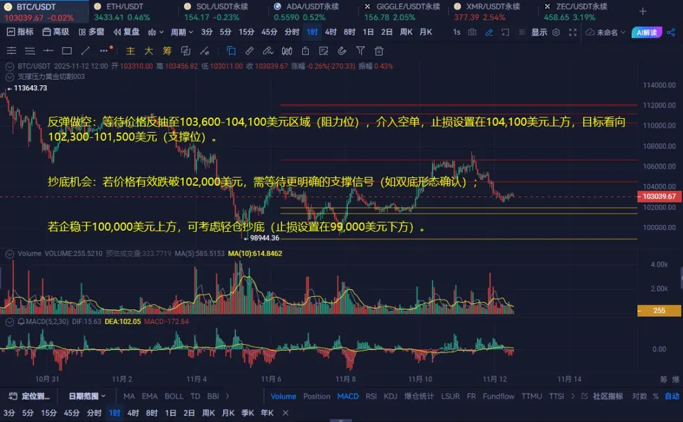
Task: Click the AI解读 button
Action: [x=648, y=32]
